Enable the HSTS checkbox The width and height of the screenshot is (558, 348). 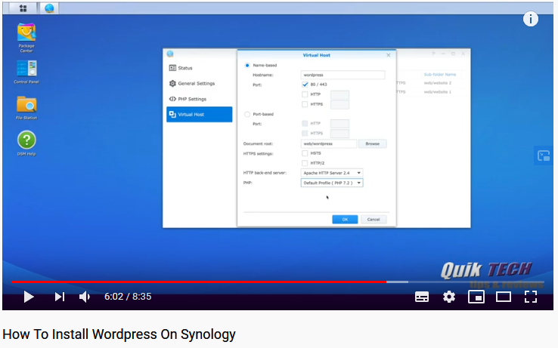pos(305,153)
